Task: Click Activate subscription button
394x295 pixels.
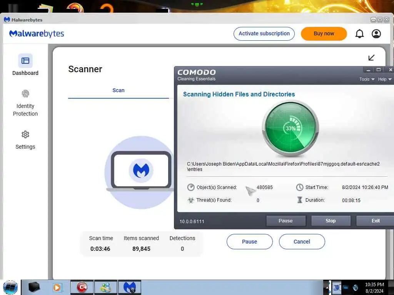Action: (x=264, y=34)
